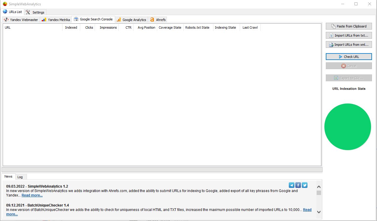The image size is (377, 221).
Task: Sort by the Last Crawl column header
Action: pos(250,27)
